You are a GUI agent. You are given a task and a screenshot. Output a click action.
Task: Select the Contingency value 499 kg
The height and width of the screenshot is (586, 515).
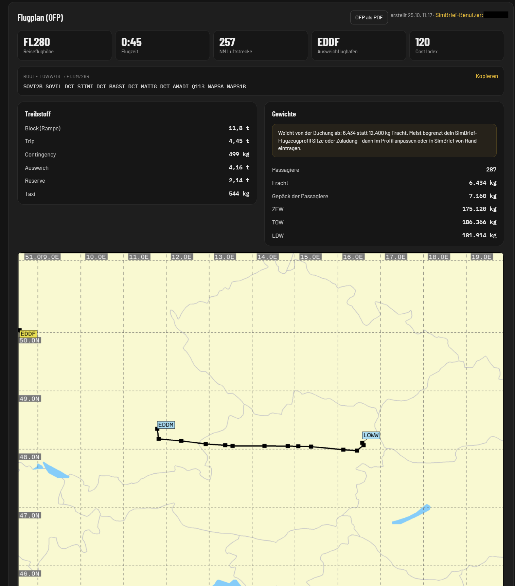click(x=239, y=154)
